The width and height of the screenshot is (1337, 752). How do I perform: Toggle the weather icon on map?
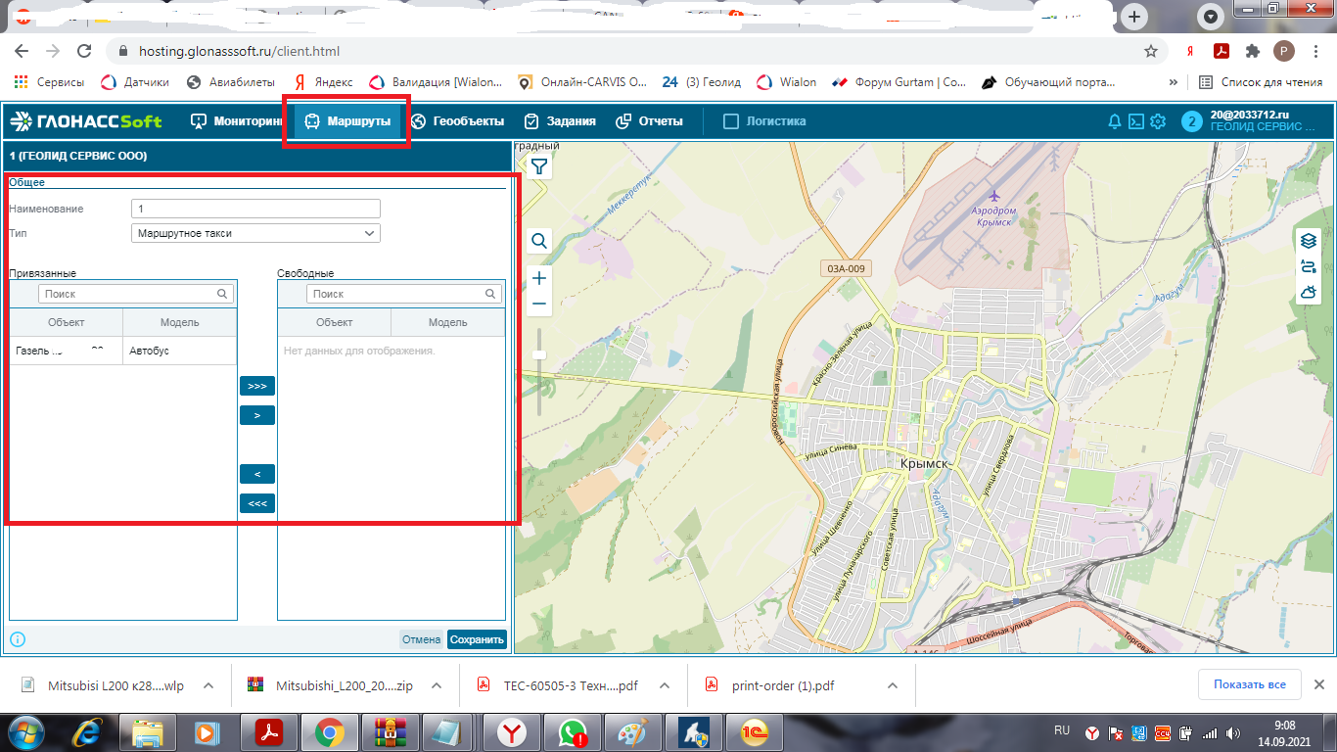click(1308, 292)
